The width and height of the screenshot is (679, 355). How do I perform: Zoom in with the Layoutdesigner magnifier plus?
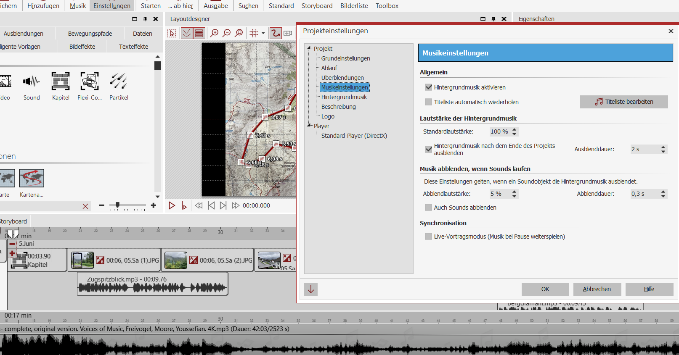(x=215, y=33)
